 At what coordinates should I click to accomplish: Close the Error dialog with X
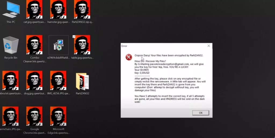208,46
